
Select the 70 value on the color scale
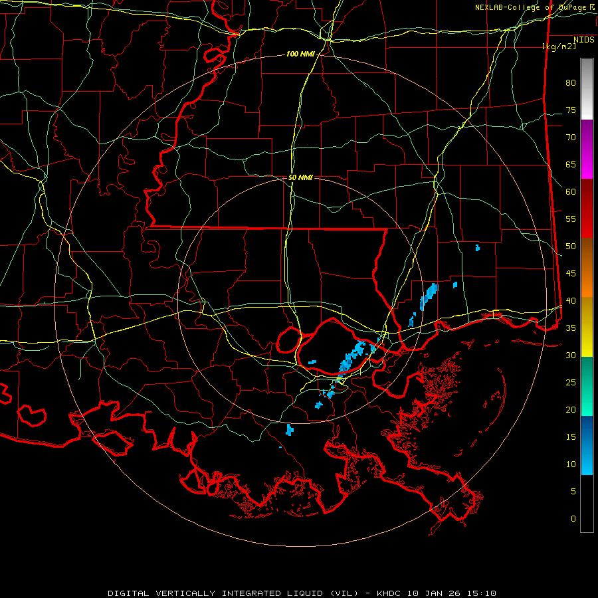[571, 138]
